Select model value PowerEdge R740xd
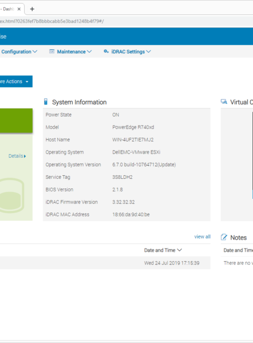The image size is (253, 343). (x=133, y=127)
